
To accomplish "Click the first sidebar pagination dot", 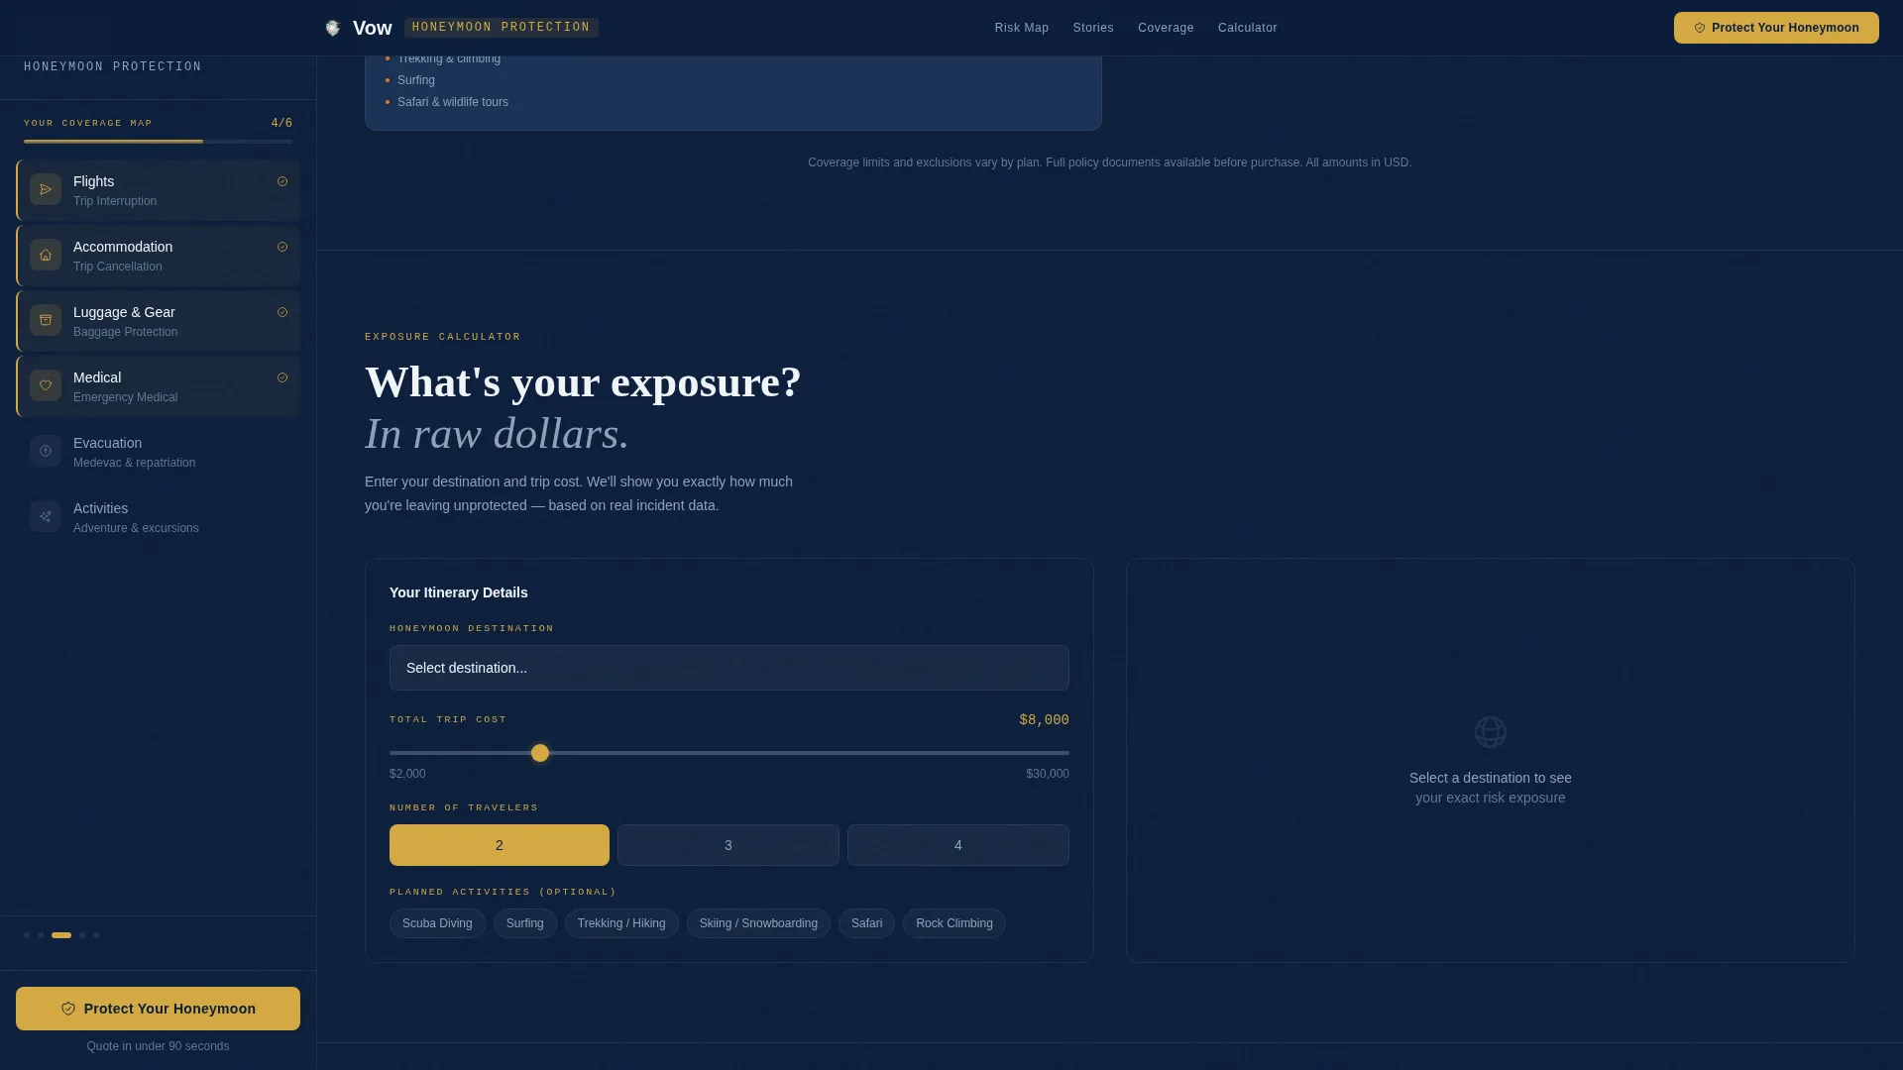I will click(27, 935).
